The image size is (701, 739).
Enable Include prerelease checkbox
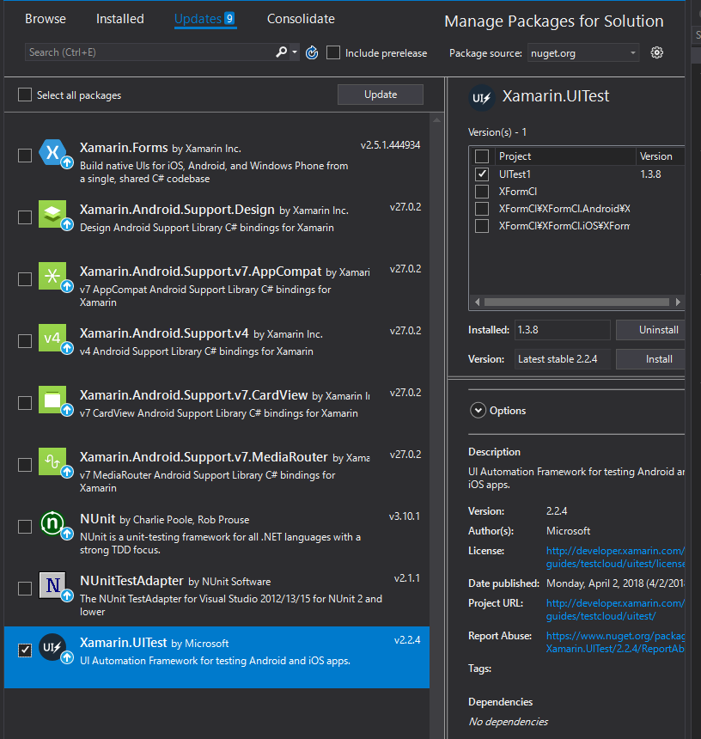(333, 52)
